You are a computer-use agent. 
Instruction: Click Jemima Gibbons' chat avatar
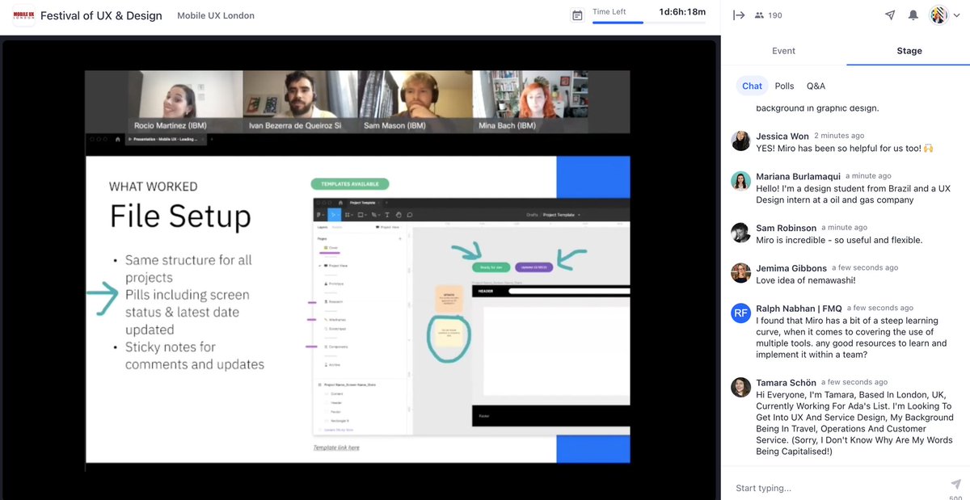point(740,273)
